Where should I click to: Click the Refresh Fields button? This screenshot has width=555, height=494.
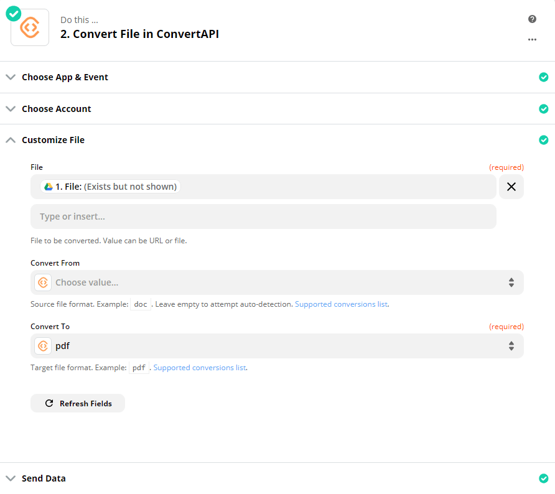pos(77,403)
